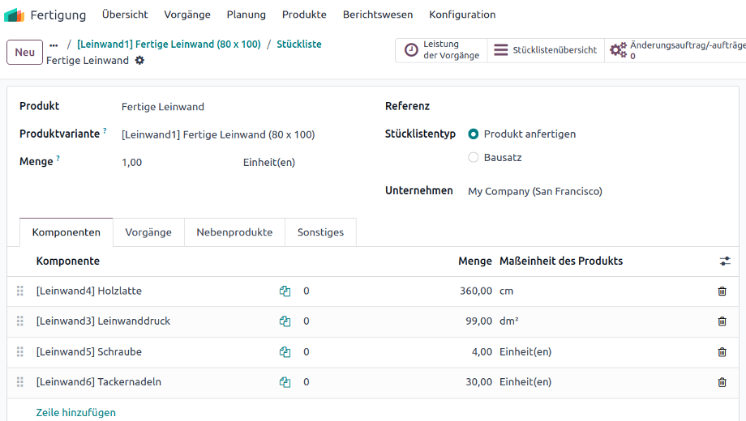Click Leistung der Vorgänge stat button
The image size is (746, 421).
pyautogui.click(x=441, y=50)
